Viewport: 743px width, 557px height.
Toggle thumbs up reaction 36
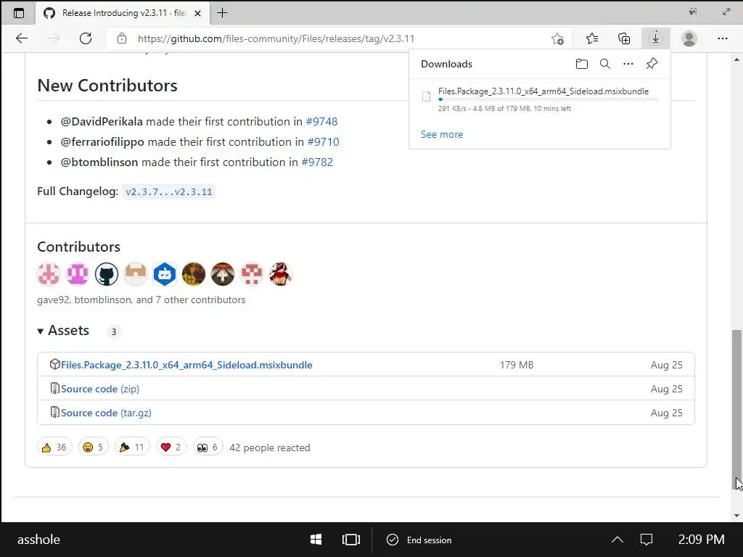click(54, 447)
